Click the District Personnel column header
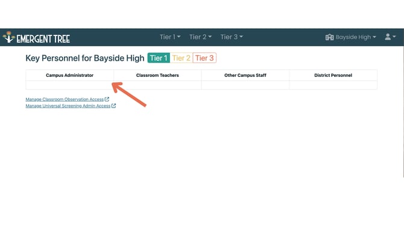Image resolution: width=404 pixels, height=226 pixels. click(333, 75)
